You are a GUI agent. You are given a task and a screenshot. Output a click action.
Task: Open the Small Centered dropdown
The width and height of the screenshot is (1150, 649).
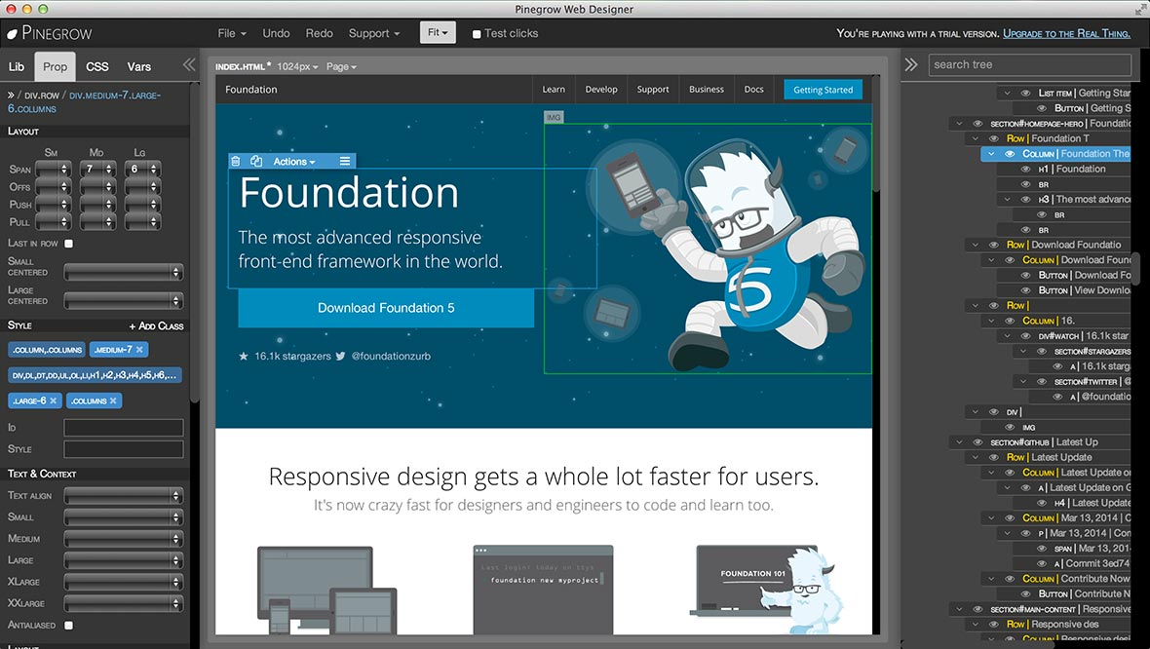tap(123, 272)
